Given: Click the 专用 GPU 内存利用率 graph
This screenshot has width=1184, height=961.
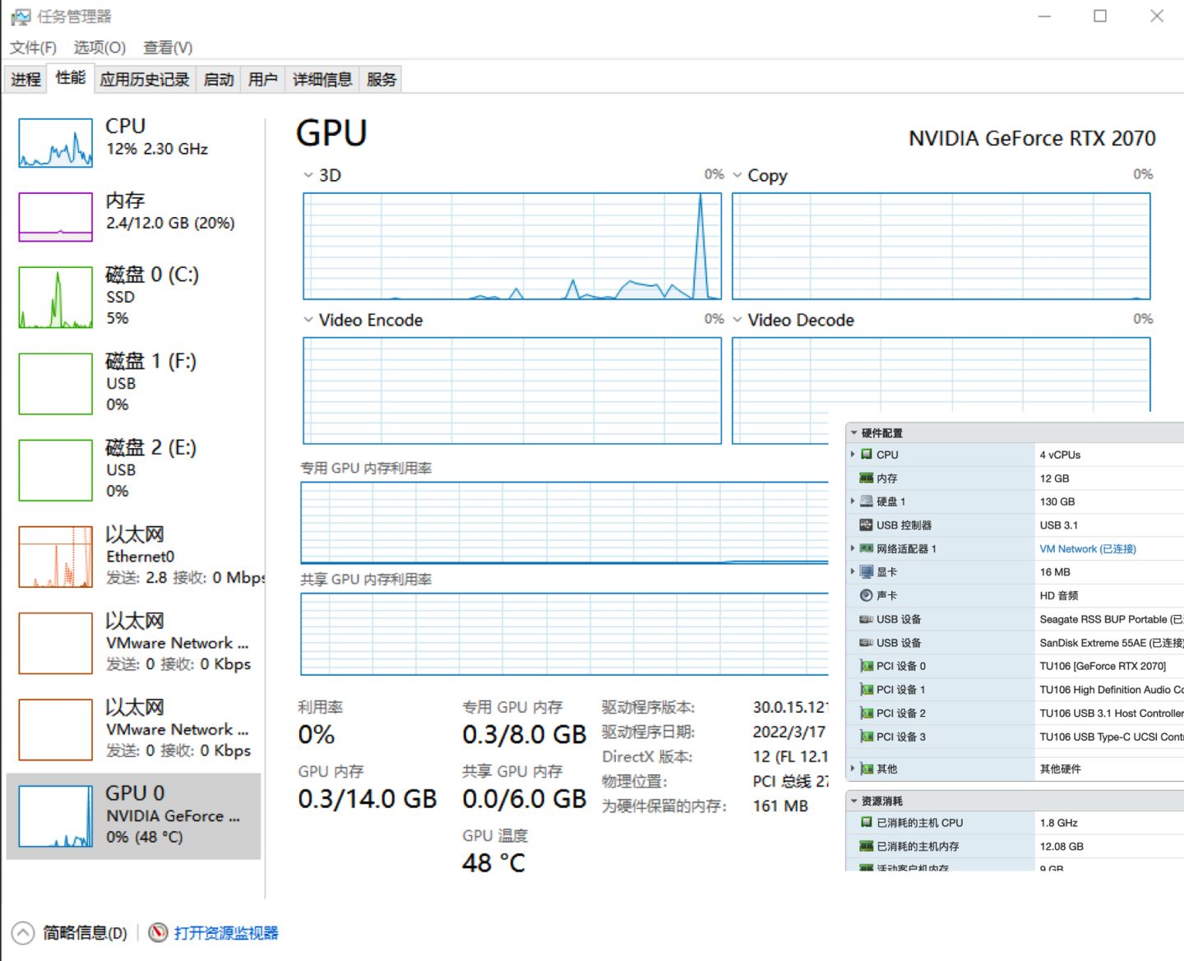Looking at the screenshot, I should coord(565,523).
